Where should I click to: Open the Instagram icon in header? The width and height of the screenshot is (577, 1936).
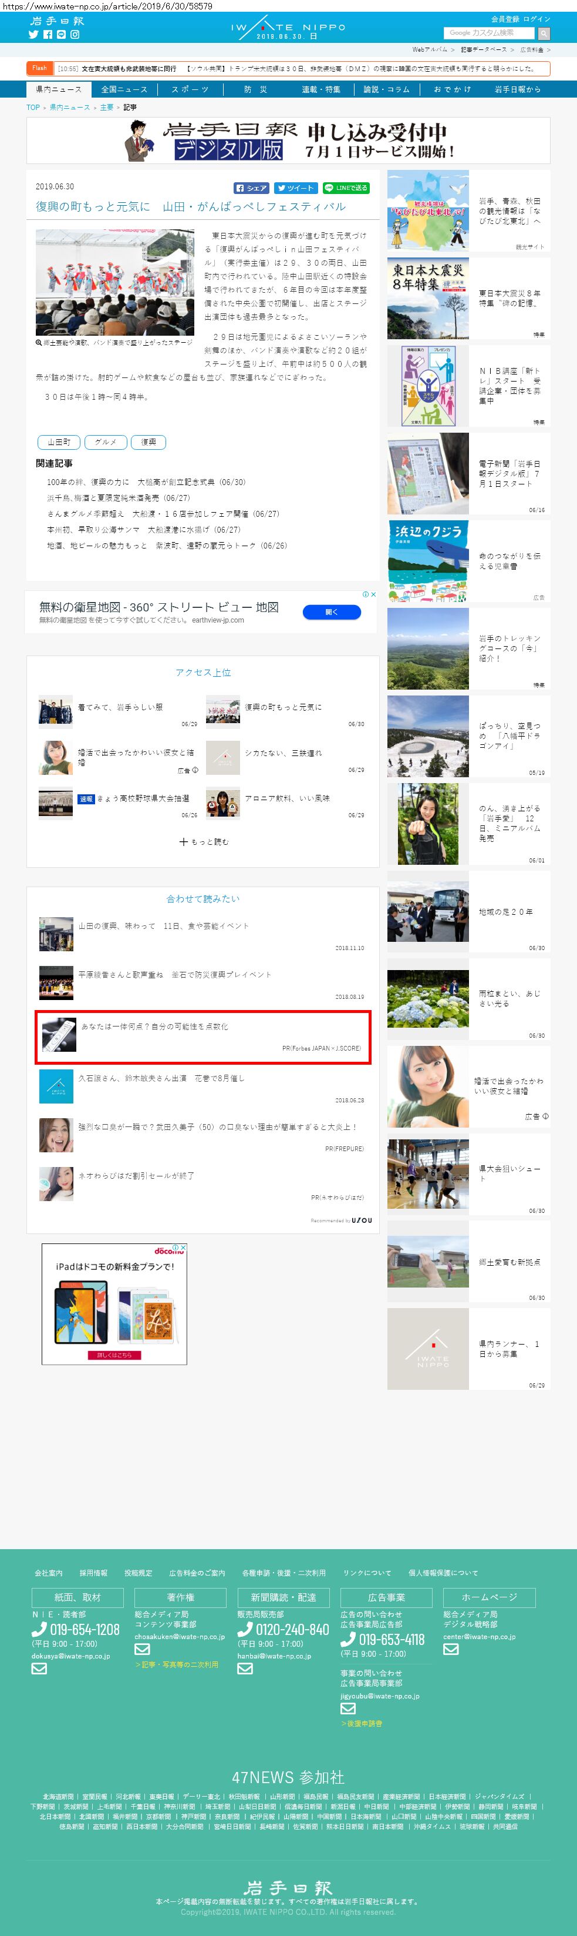click(x=75, y=35)
